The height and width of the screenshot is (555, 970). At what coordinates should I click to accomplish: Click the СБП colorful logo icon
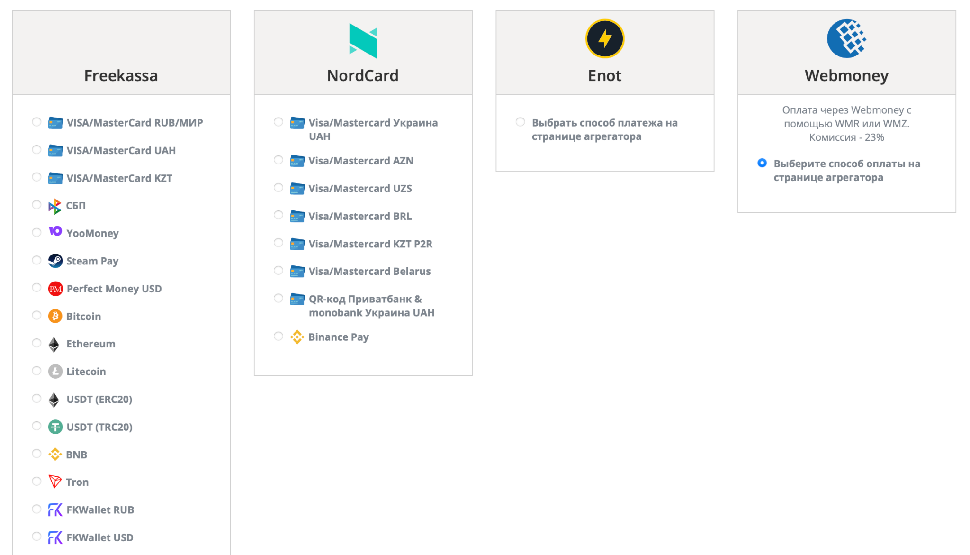point(55,206)
